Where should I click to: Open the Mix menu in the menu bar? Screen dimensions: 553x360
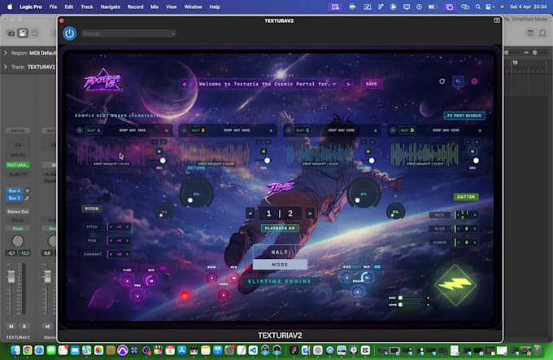click(x=155, y=7)
